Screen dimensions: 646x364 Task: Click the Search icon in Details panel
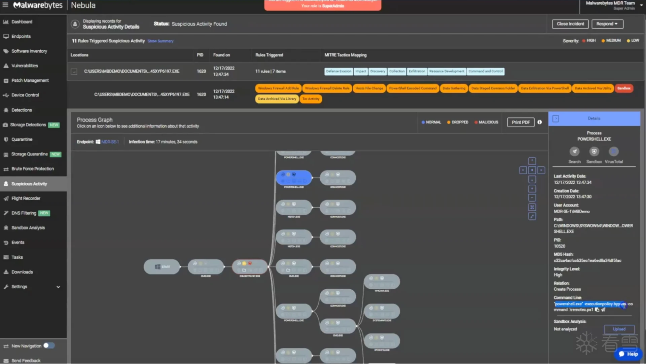pyautogui.click(x=574, y=152)
